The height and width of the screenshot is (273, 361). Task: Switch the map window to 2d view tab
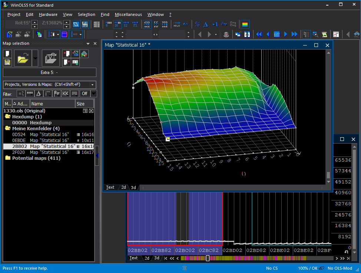(x=124, y=187)
